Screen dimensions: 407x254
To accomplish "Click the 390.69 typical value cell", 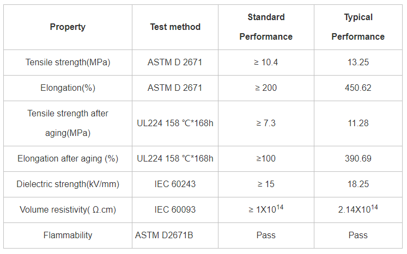I will coord(358,159).
